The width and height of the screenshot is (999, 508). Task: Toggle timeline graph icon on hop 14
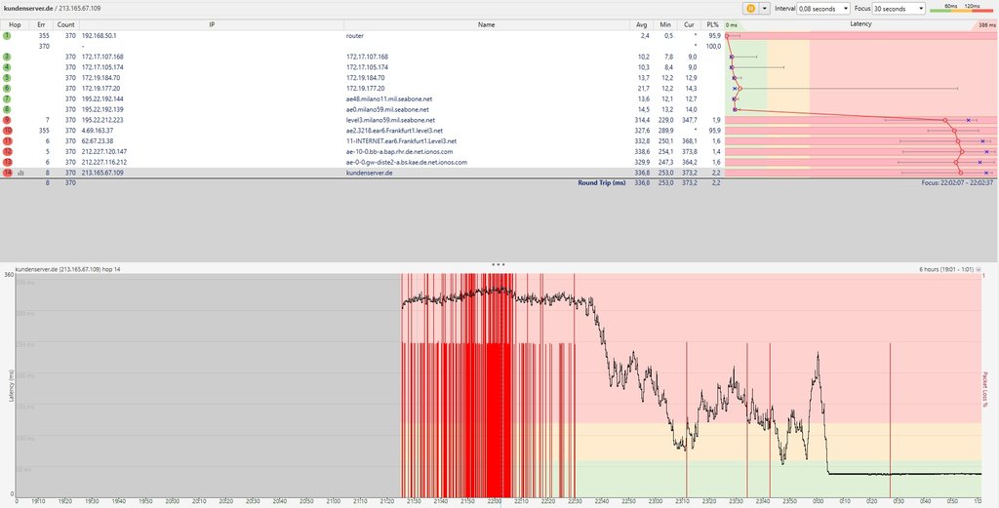[20, 173]
